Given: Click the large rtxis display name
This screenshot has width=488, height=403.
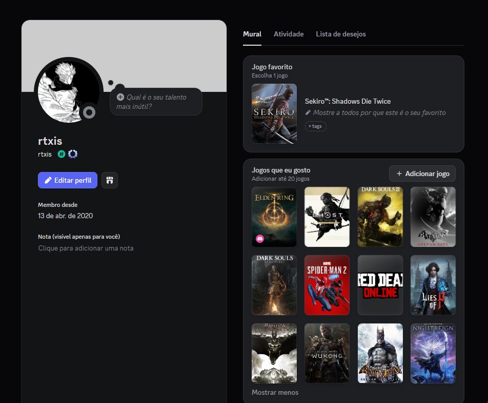Looking at the screenshot, I should click(x=50, y=141).
